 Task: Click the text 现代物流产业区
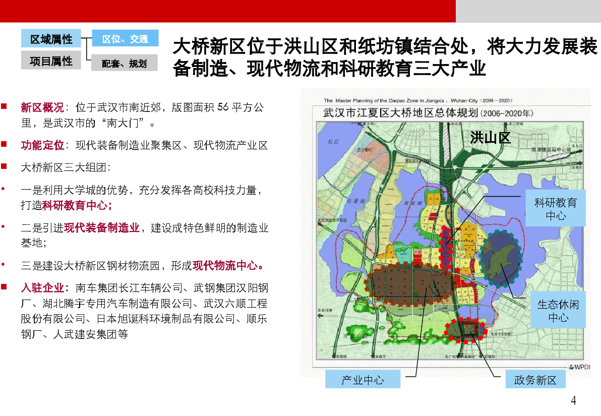(x=231, y=145)
